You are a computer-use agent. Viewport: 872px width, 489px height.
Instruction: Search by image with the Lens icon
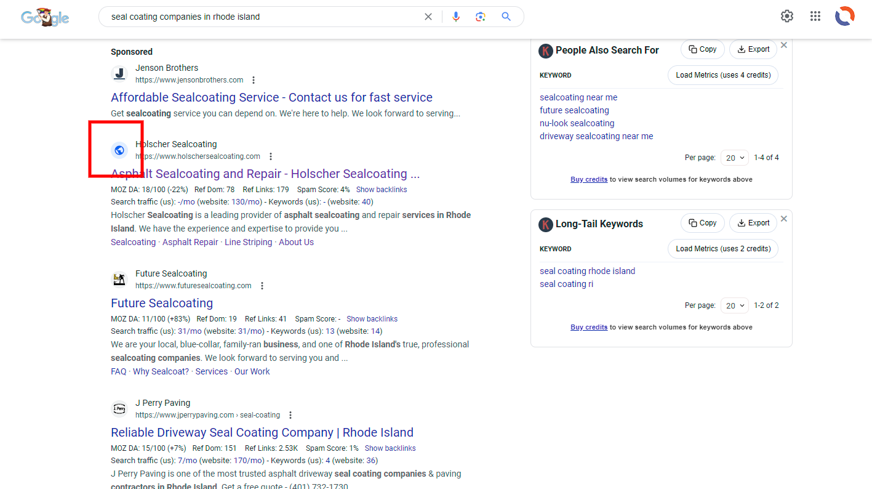(x=481, y=17)
